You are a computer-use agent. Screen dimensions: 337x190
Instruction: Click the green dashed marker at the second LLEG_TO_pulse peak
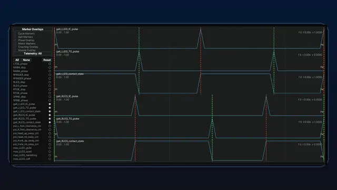274,61
